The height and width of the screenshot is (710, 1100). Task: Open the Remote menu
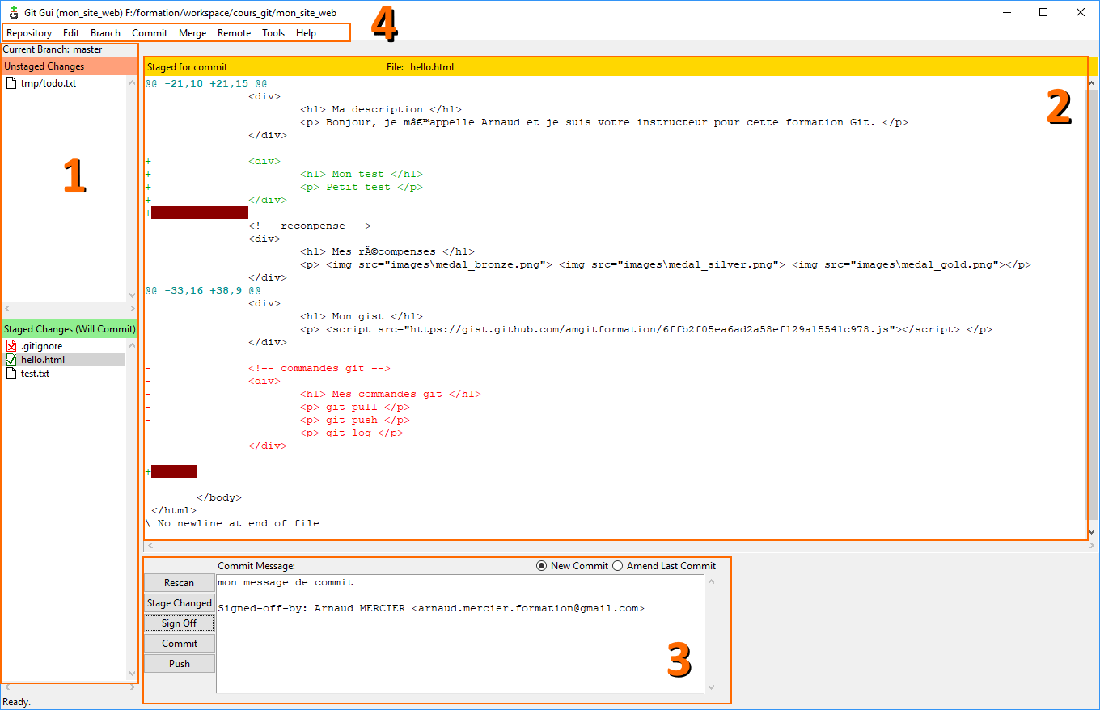point(234,33)
